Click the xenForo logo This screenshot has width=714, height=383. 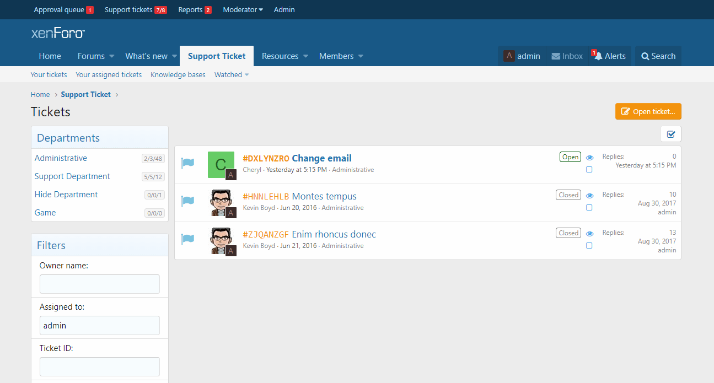tap(58, 33)
